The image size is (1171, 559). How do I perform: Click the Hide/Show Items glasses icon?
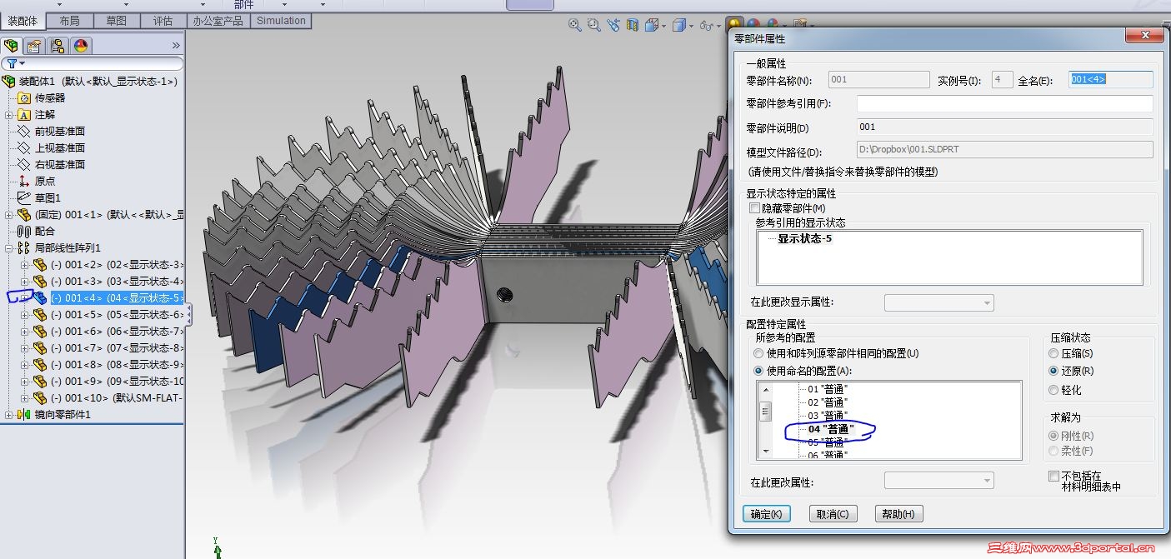click(707, 26)
